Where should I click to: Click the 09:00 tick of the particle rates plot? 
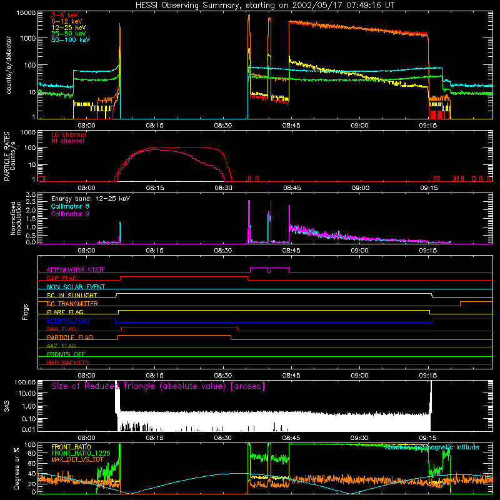[361, 188]
